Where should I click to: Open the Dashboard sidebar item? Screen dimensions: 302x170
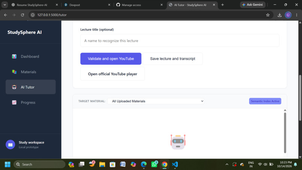[x=31, y=57]
